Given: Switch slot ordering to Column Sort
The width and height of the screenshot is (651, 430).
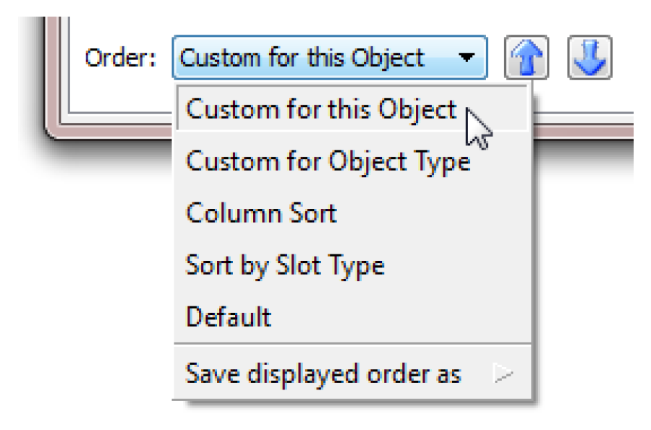Looking at the screenshot, I should [261, 213].
